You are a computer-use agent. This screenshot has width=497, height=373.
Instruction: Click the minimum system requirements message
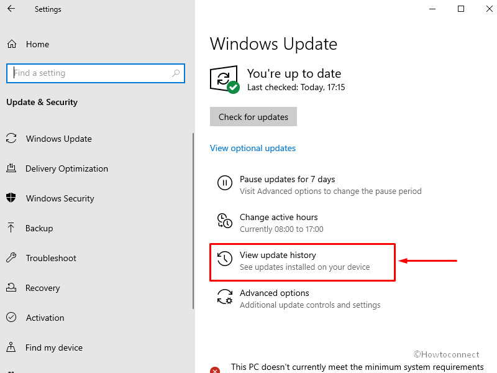[x=357, y=367]
